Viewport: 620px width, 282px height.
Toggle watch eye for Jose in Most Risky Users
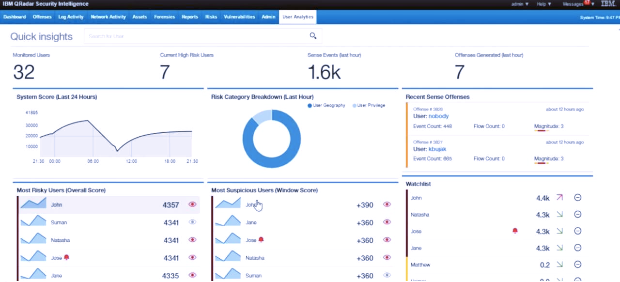192,257
